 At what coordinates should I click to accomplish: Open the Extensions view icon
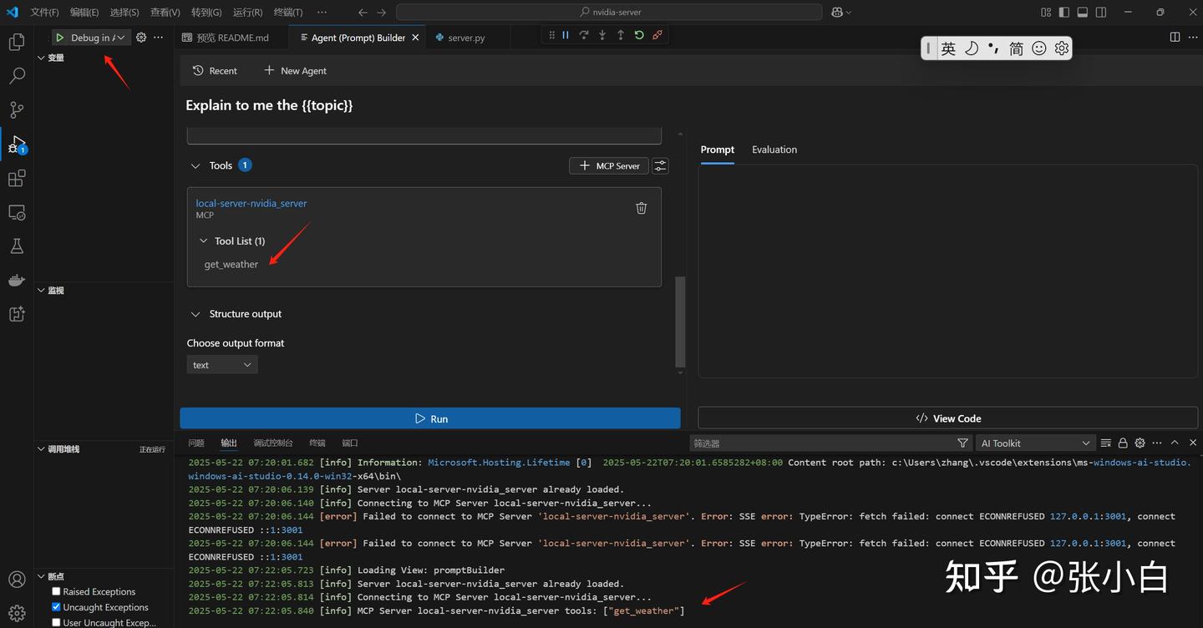(17, 179)
